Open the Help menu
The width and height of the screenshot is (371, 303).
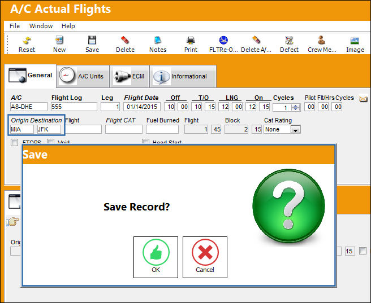tap(68, 26)
